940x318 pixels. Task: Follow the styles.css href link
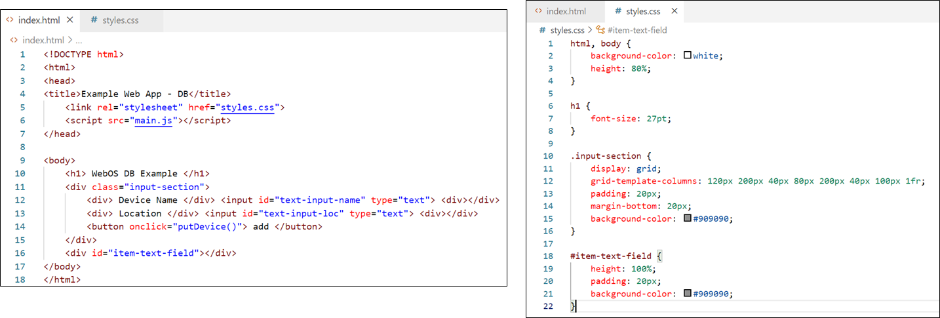pos(246,108)
